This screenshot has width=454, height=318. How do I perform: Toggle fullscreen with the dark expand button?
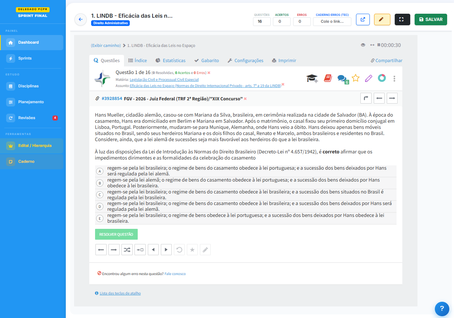[402, 19]
